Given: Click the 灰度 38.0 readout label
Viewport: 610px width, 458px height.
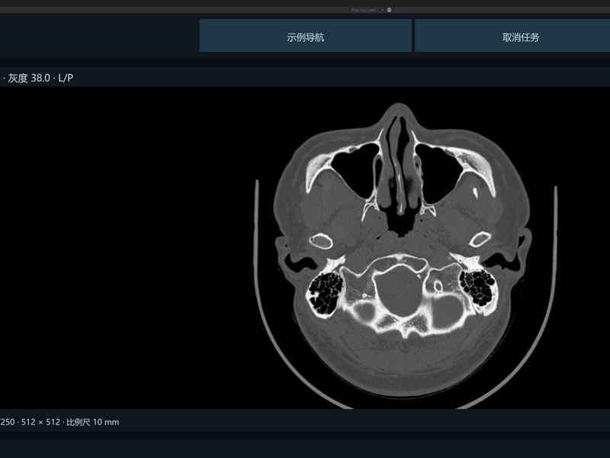Looking at the screenshot, I should (29, 78).
